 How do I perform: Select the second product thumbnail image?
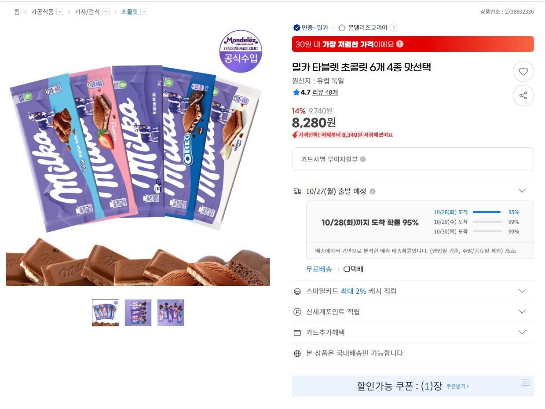(138, 313)
